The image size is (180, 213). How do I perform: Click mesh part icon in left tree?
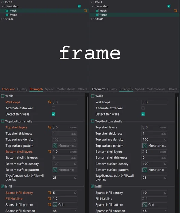pyautogui.click(x=7, y=11)
